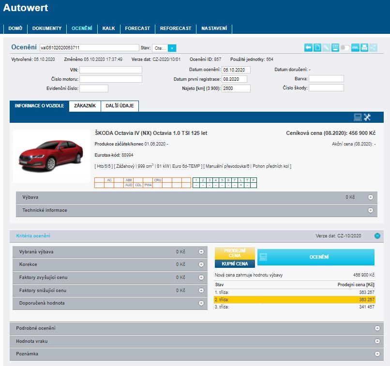The width and height of the screenshot is (390, 366).
Task: Open the KALK menu
Action: (109, 29)
